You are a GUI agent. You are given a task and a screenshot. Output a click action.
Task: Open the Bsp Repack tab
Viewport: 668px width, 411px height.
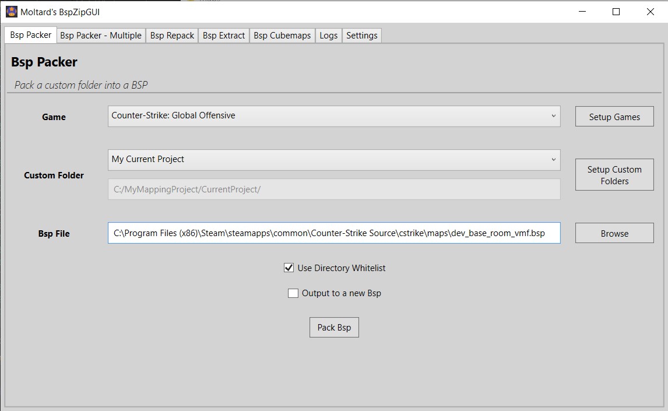click(172, 36)
